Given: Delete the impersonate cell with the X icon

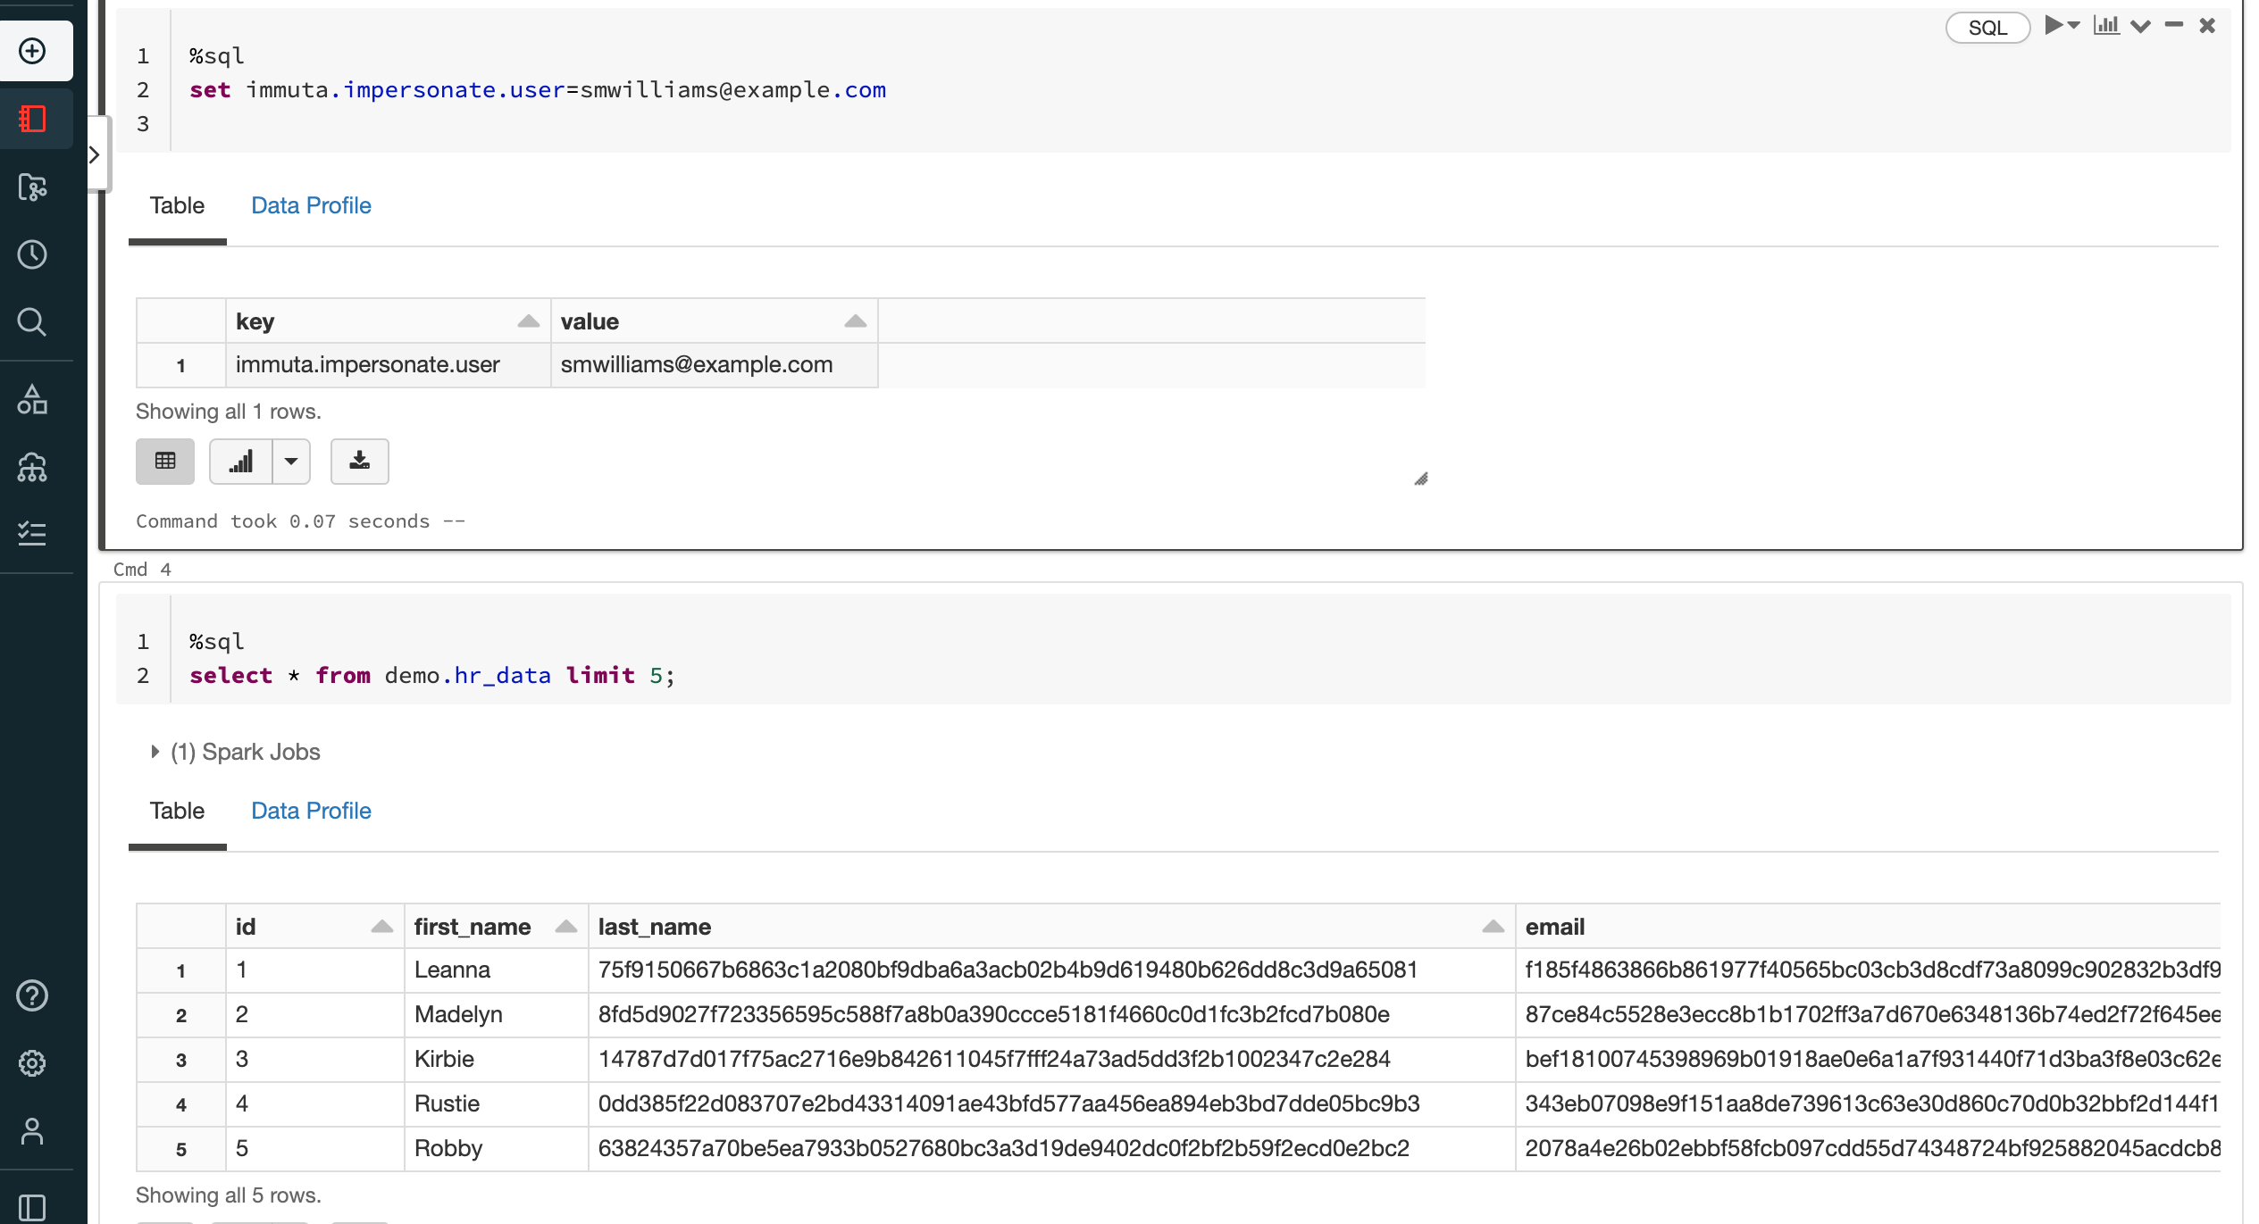Looking at the screenshot, I should tap(2207, 25).
